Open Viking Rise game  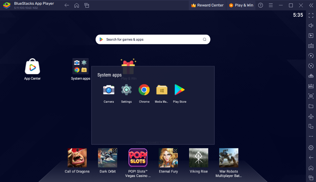coord(199,158)
